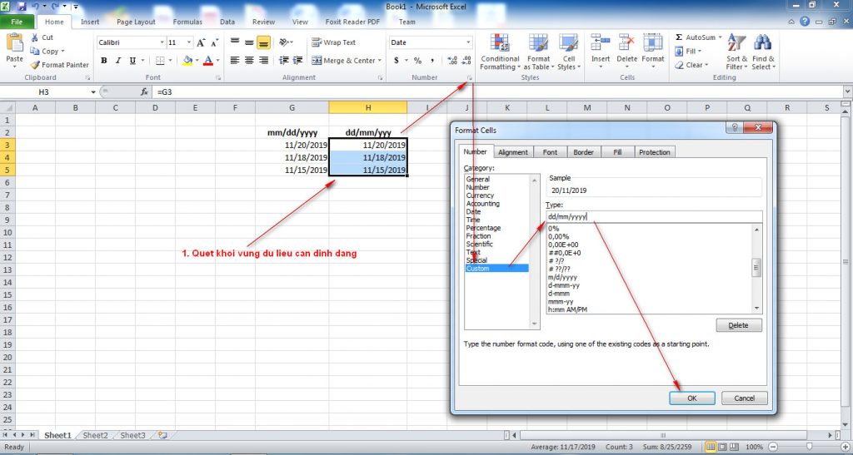Apply the Fill Color bucket
The width and height of the screenshot is (853, 455).
[x=187, y=60]
